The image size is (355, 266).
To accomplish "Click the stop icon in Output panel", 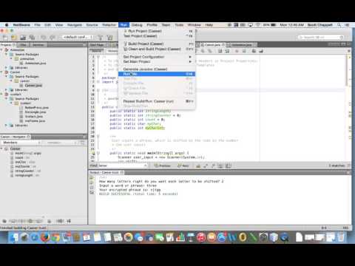I will click(92, 188).
